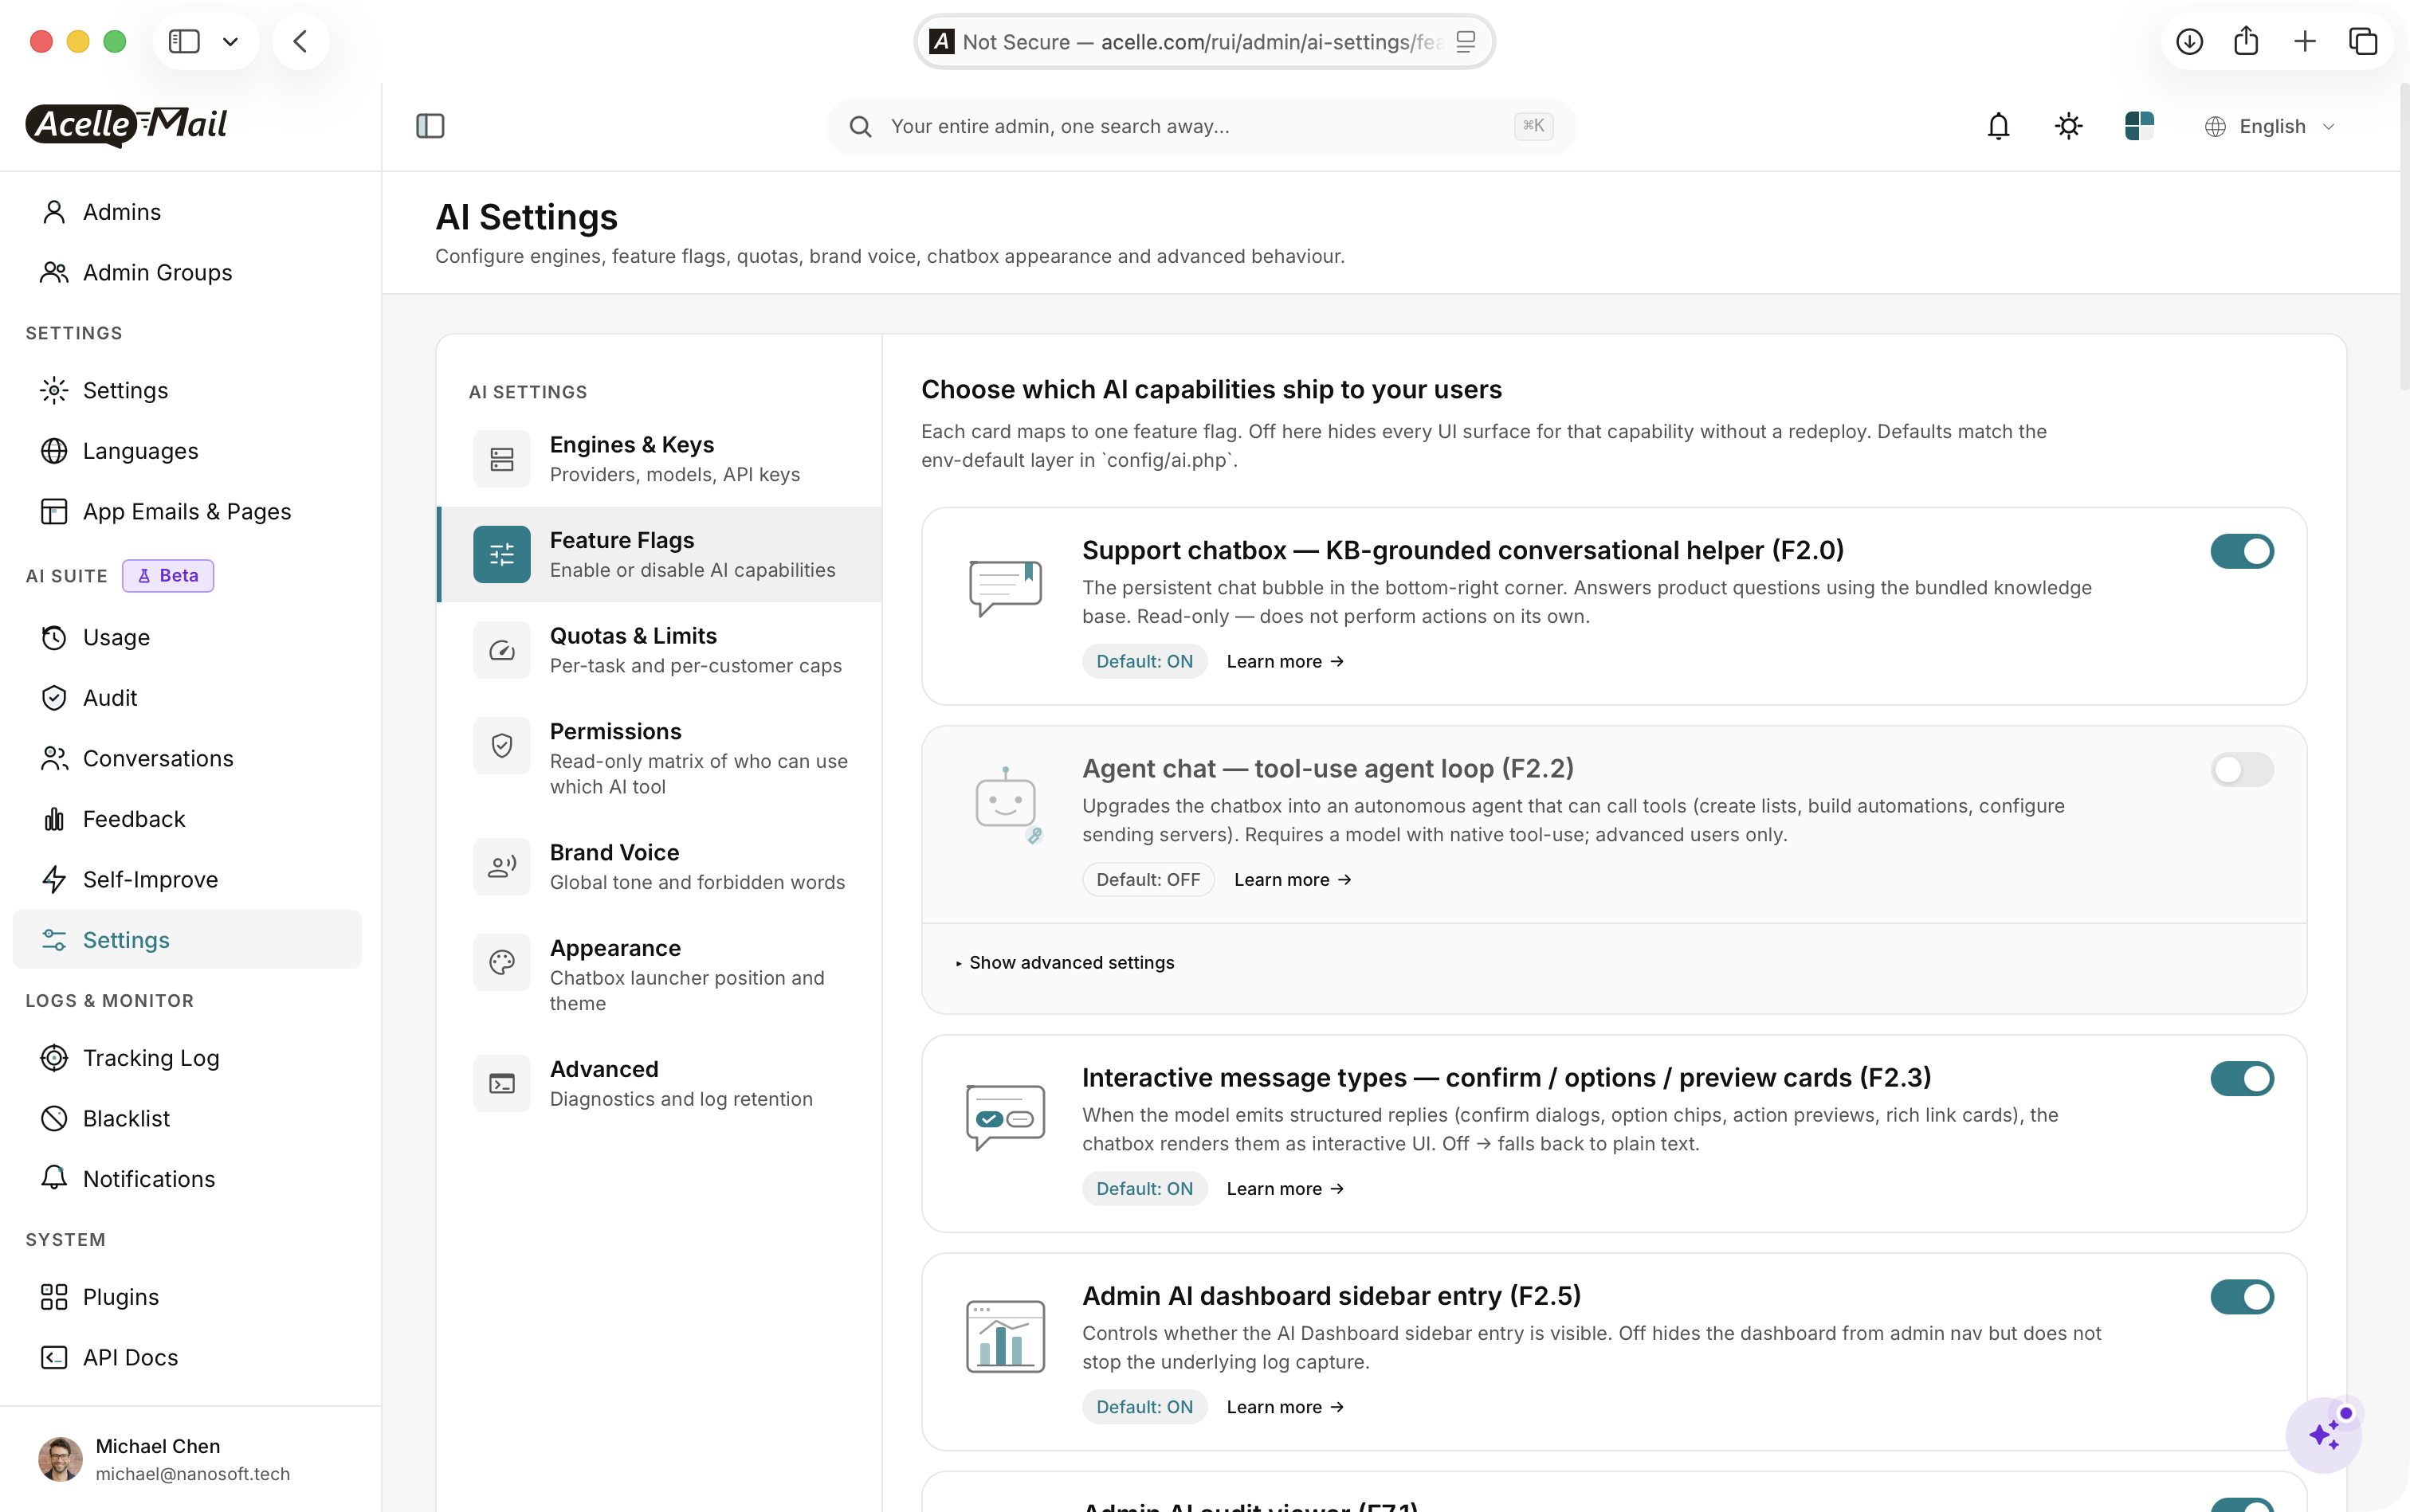Go back in Safari
Screen dimensions: 2410x1512
tap(300, 41)
